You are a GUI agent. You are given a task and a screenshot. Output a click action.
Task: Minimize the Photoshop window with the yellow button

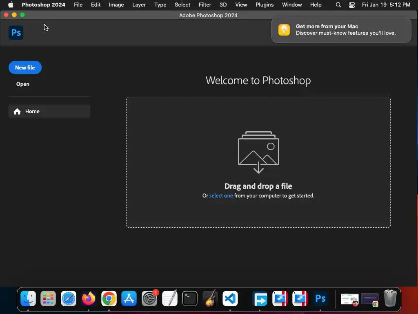click(x=14, y=15)
